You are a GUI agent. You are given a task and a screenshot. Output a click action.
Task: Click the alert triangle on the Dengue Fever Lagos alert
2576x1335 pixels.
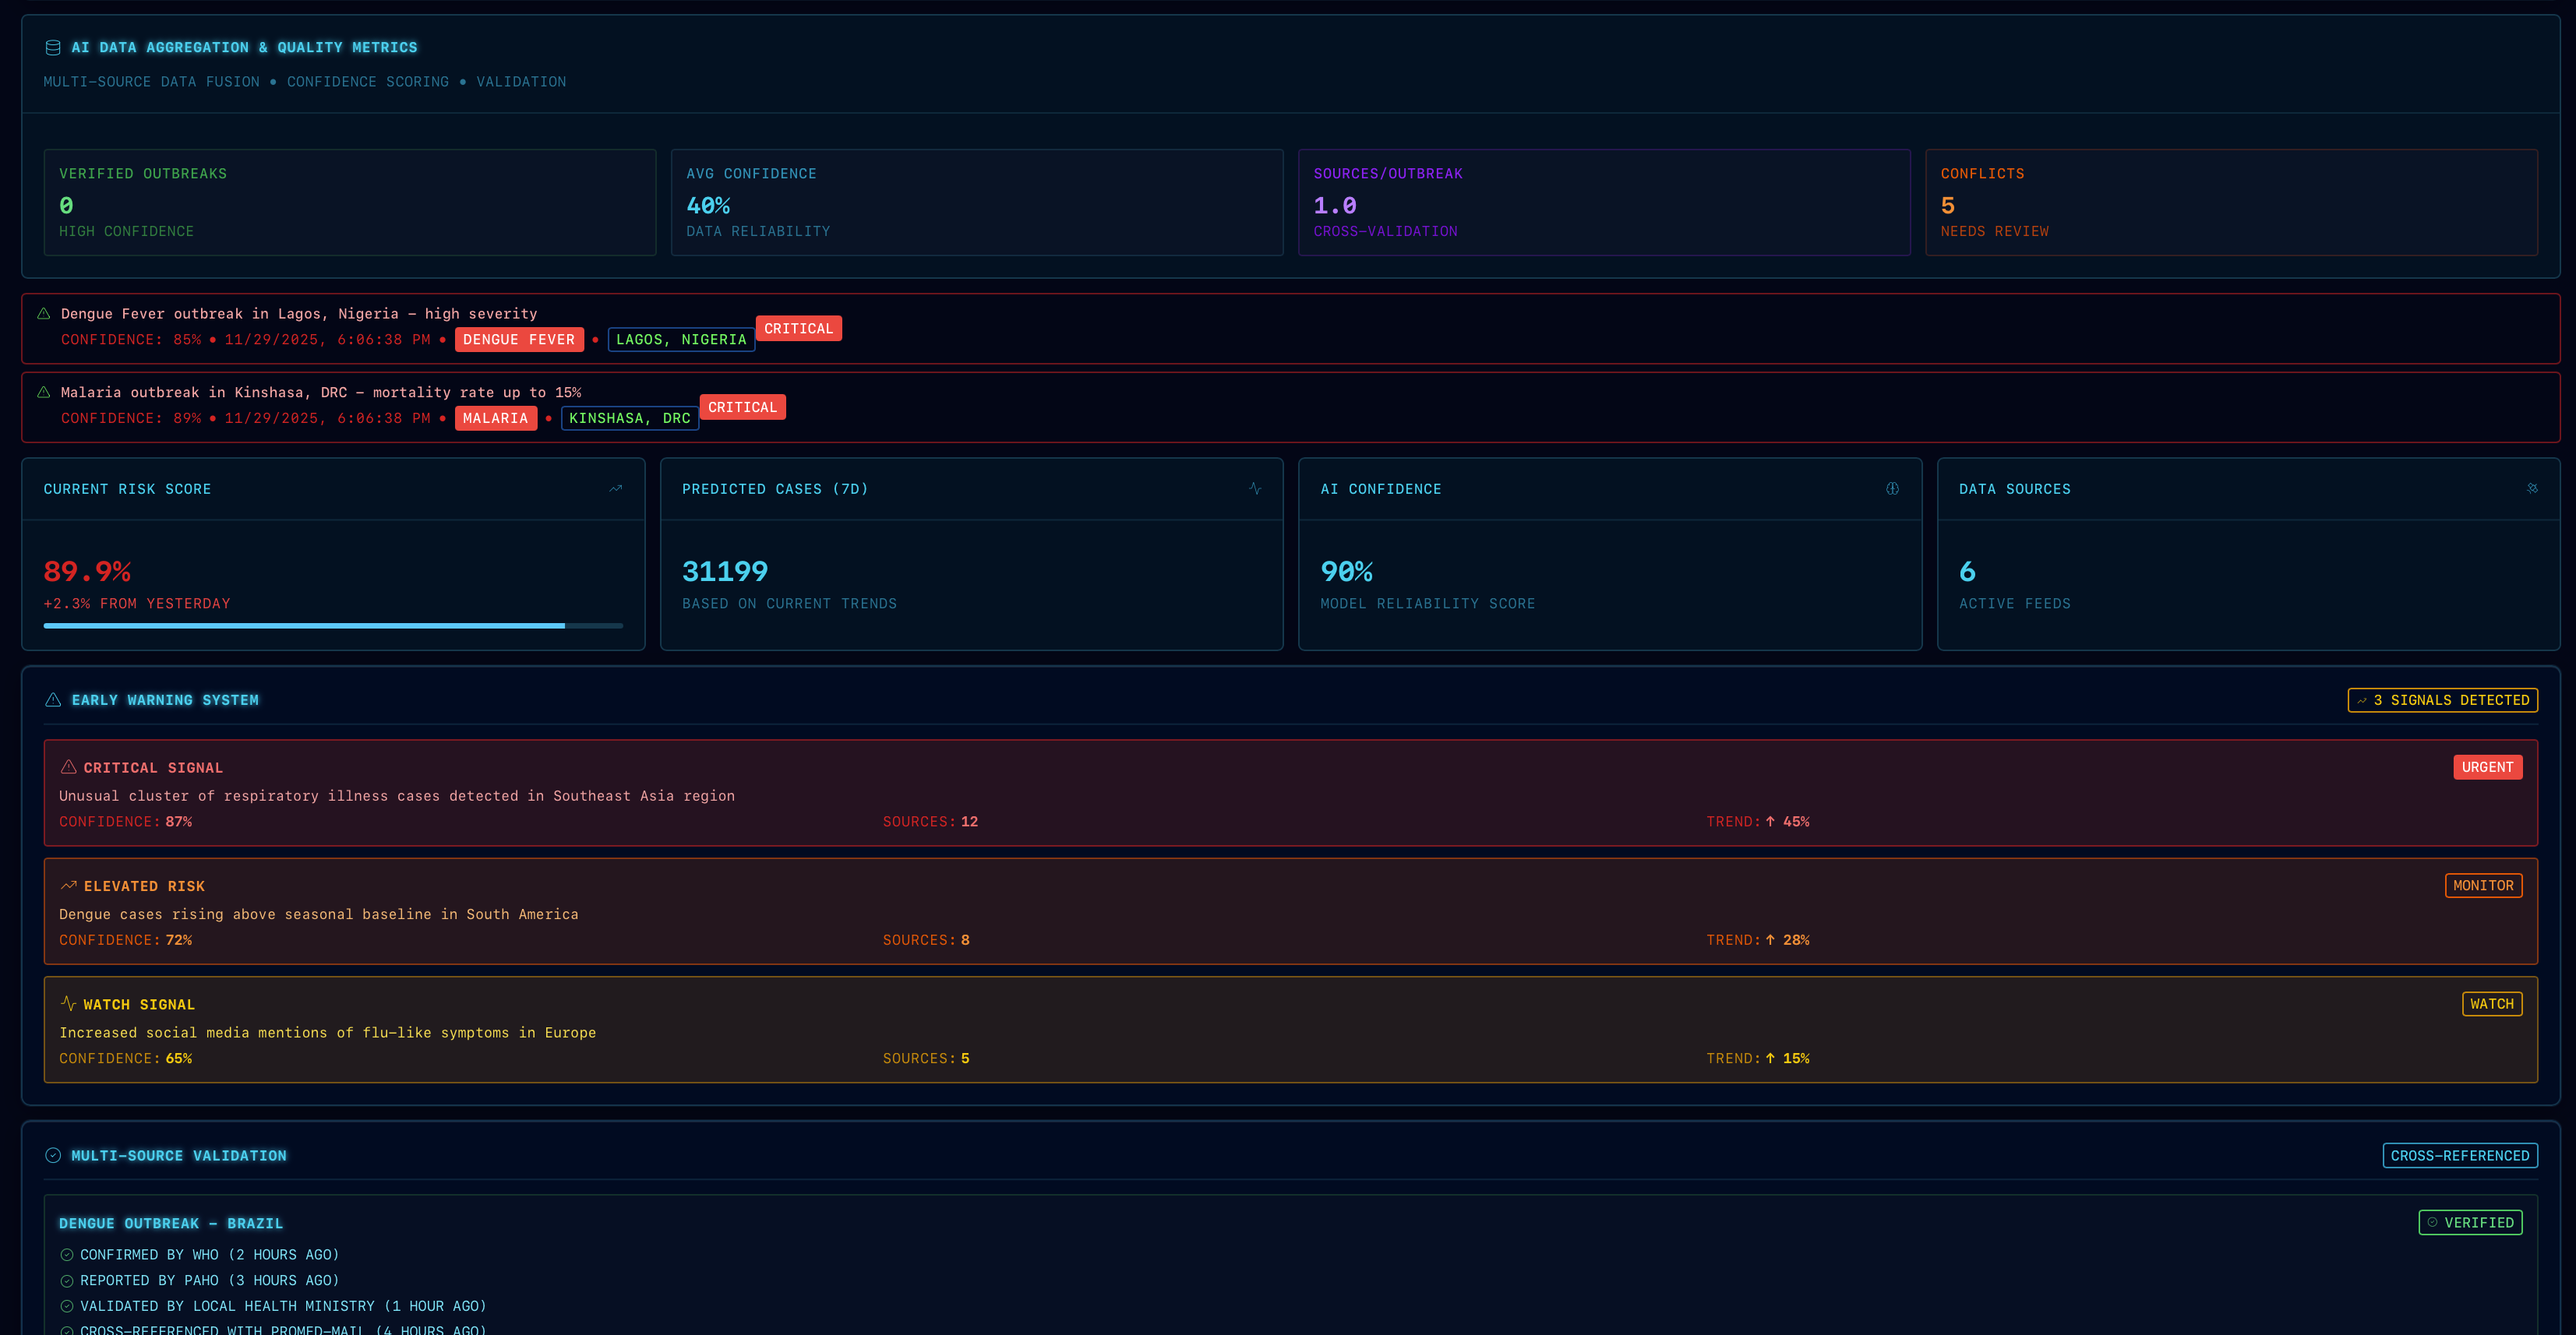tap(42, 313)
